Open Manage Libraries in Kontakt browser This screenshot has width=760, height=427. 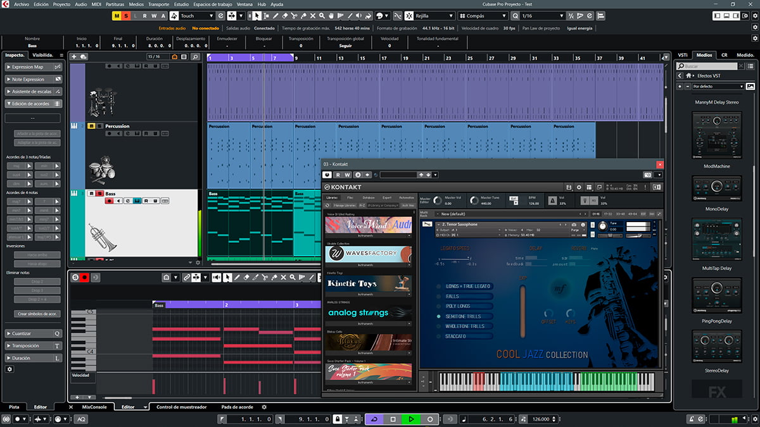point(345,206)
